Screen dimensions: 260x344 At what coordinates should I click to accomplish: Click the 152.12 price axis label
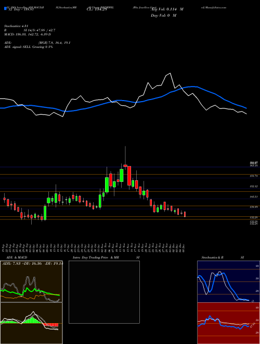tap(253, 186)
